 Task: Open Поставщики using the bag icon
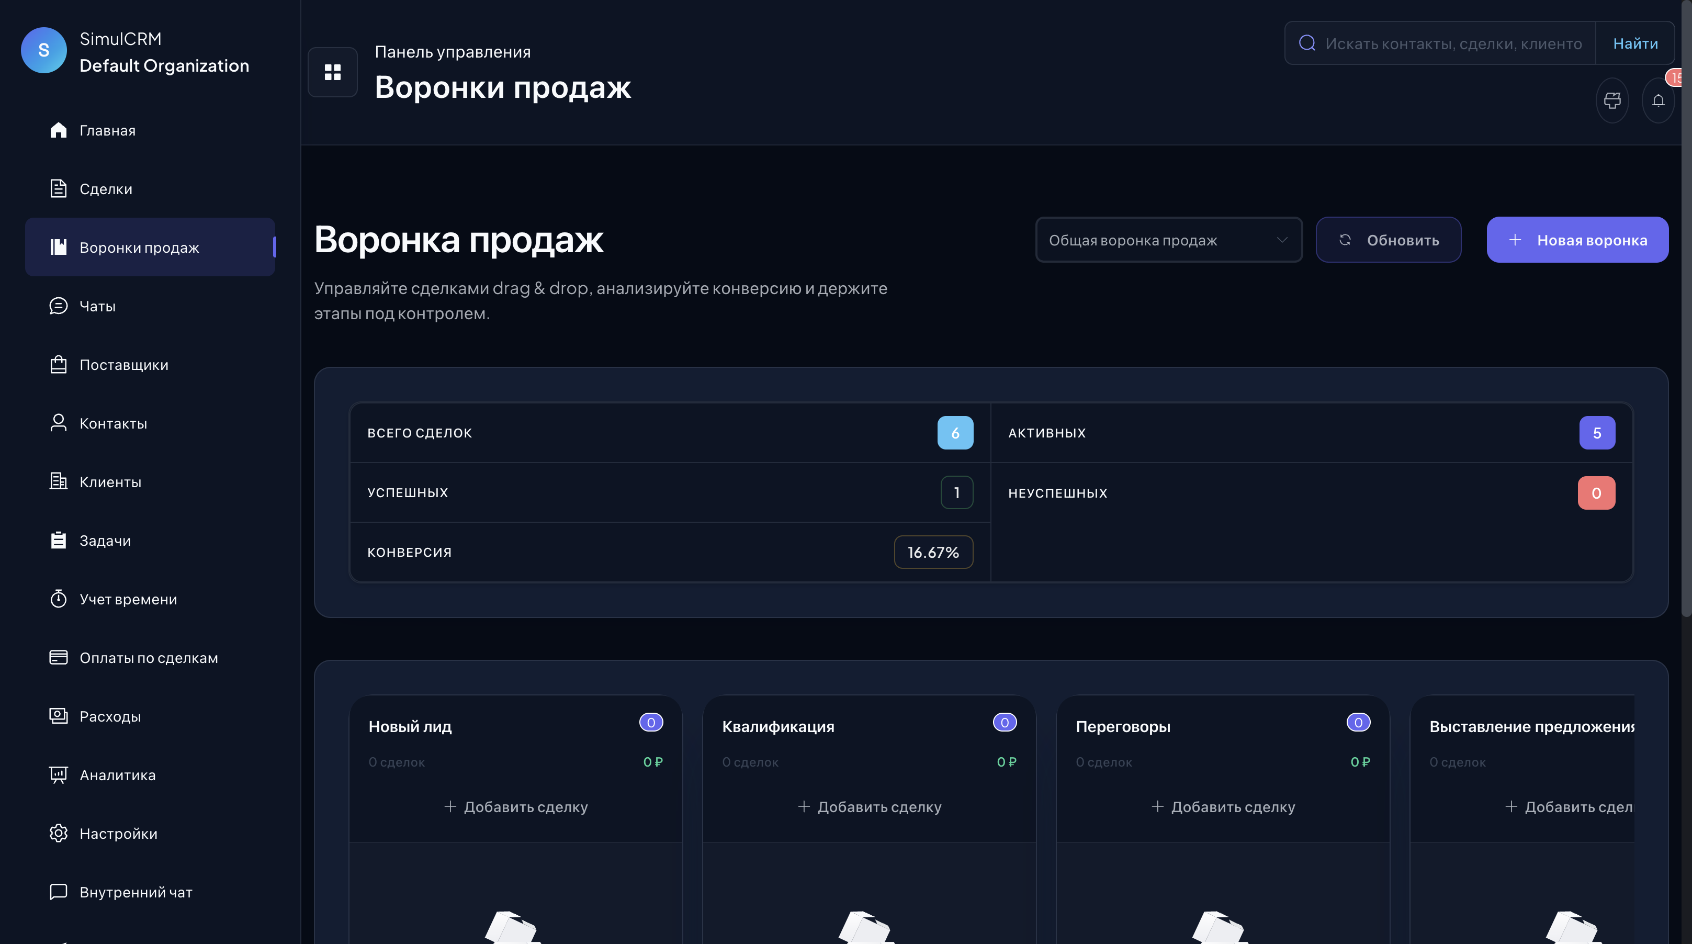click(59, 365)
